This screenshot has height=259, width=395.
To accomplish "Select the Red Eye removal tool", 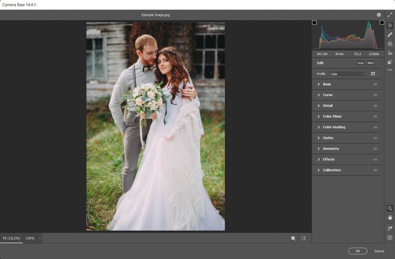I will 390,53.
